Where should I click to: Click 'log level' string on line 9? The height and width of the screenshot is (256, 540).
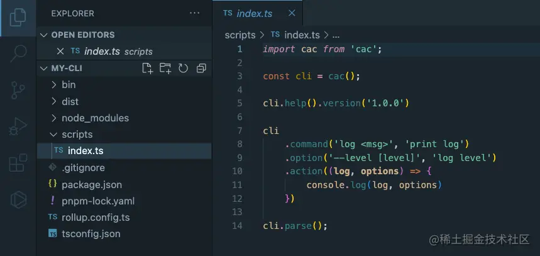coord(461,158)
